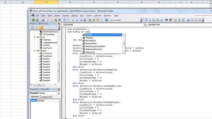Switch to the Categorized properties tab
212x119 pixels.
46,97
